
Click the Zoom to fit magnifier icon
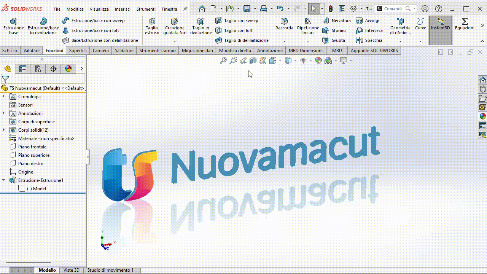(223, 61)
